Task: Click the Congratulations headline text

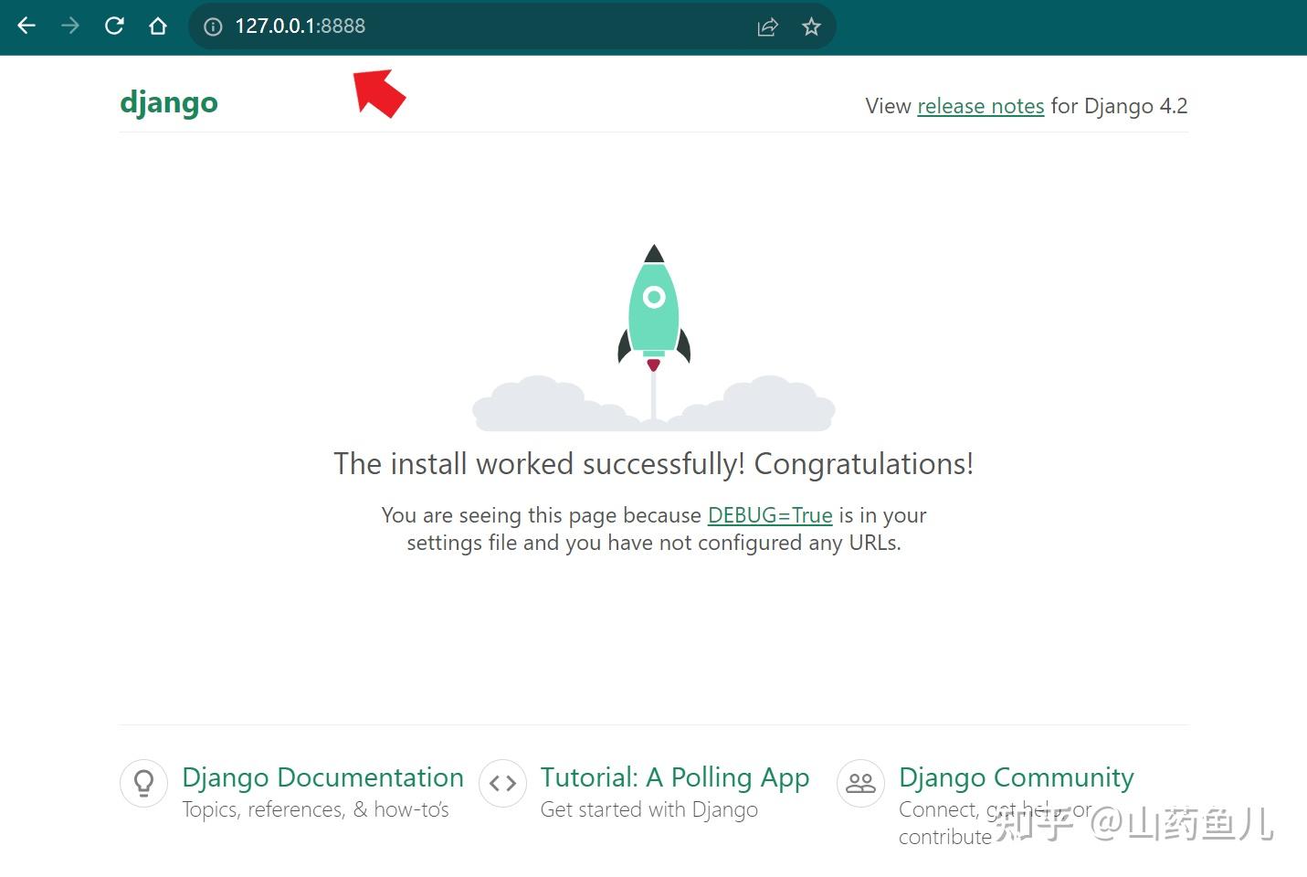Action: (x=653, y=463)
